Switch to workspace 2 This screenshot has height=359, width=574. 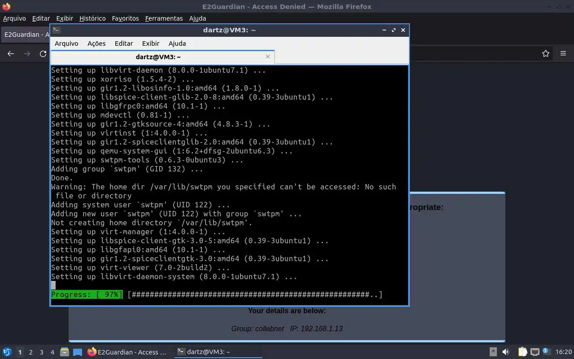30,352
